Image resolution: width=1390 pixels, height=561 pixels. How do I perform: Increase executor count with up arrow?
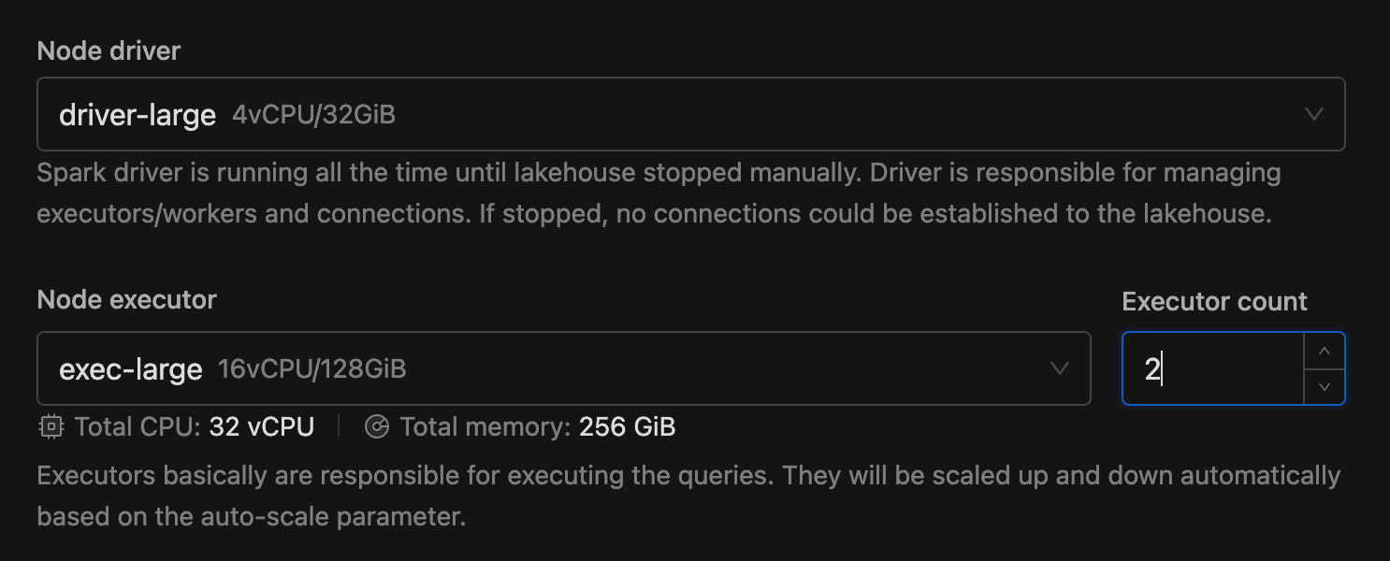(x=1325, y=352)
